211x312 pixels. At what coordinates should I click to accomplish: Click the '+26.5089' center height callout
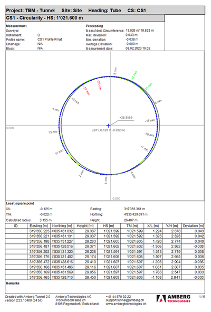pos(126,118)
